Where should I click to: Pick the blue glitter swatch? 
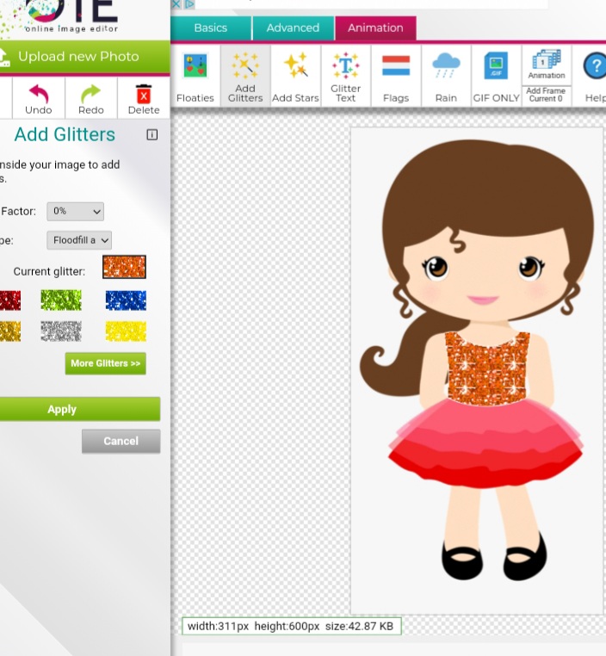point(126,300)
